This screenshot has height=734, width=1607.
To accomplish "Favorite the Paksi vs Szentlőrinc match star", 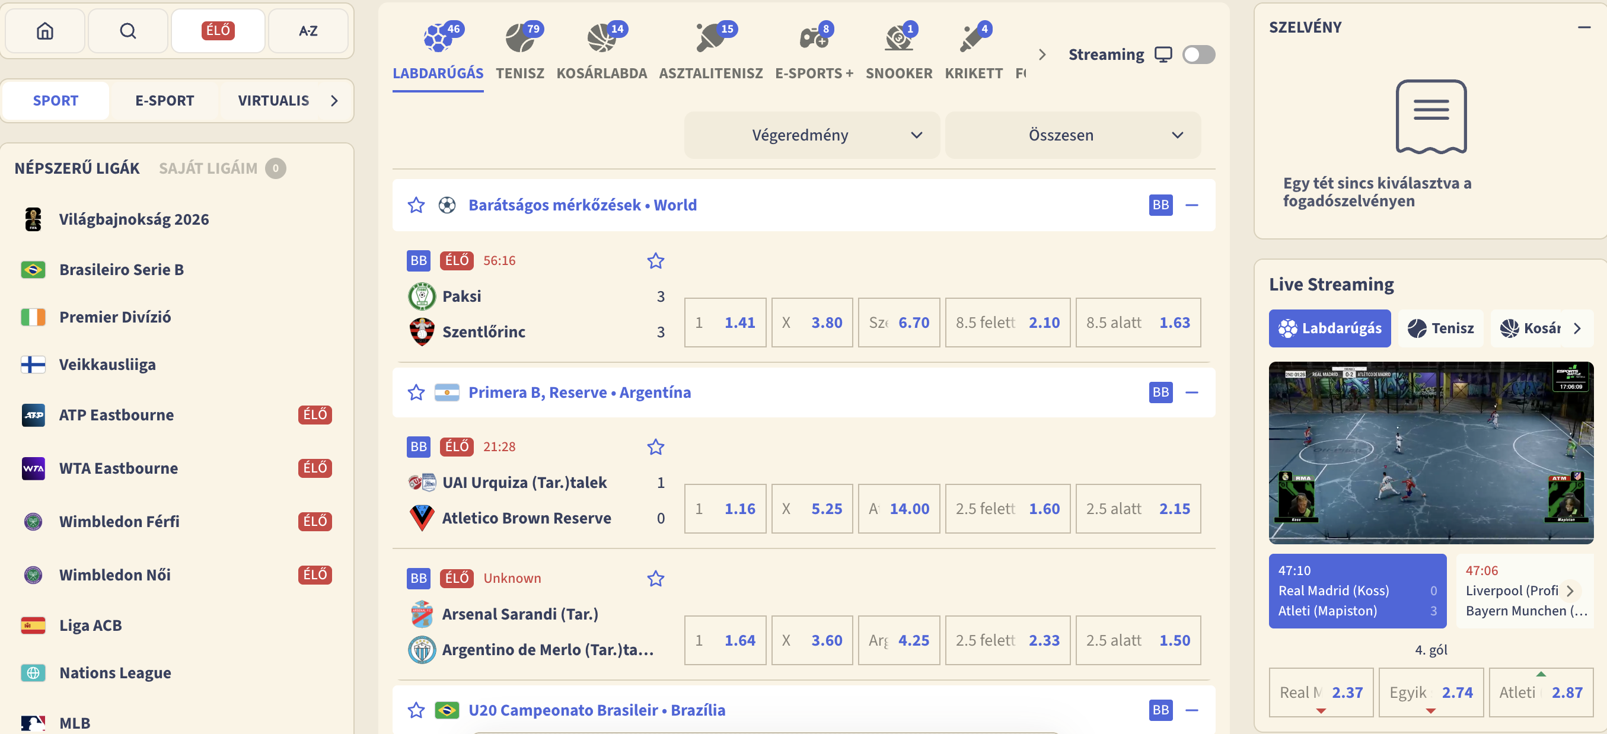I will 655,261.
